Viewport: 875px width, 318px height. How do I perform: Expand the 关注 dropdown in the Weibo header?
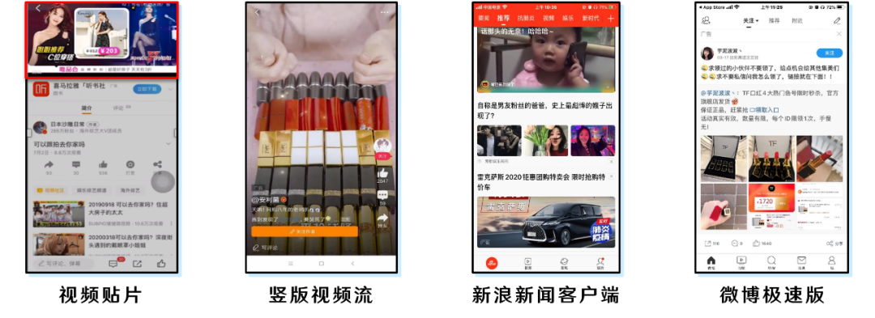751,20
